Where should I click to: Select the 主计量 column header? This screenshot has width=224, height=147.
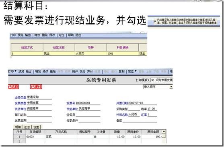(x=101, y=132)
